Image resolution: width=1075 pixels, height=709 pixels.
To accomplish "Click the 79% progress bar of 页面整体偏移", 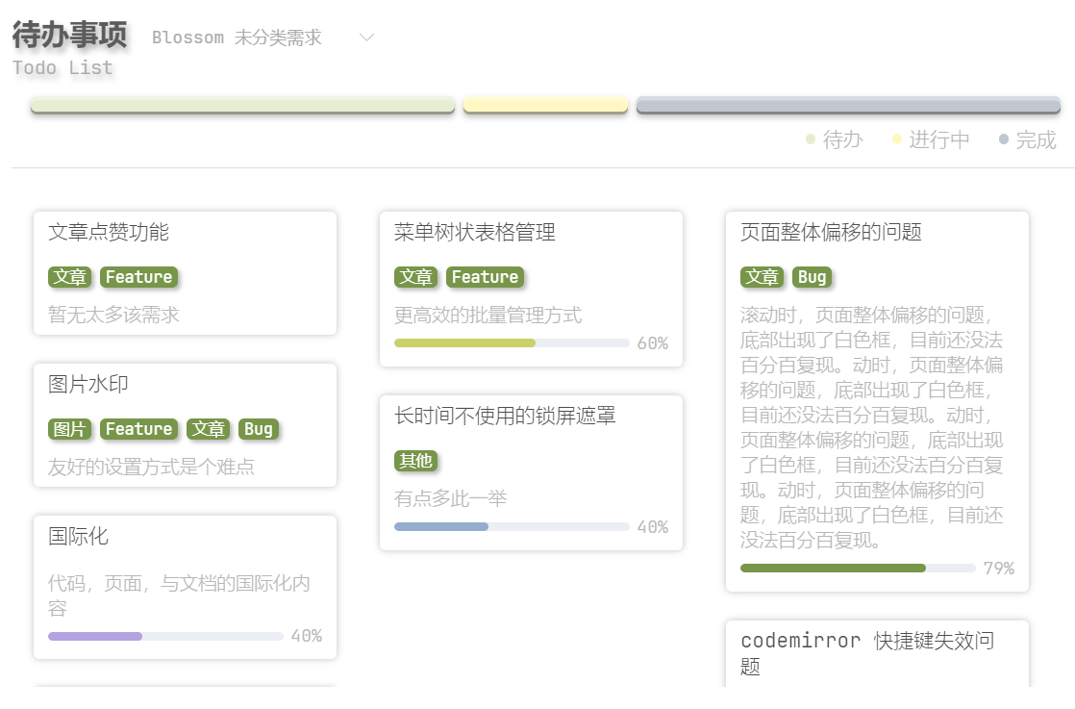I will click(x=858, y=568).
